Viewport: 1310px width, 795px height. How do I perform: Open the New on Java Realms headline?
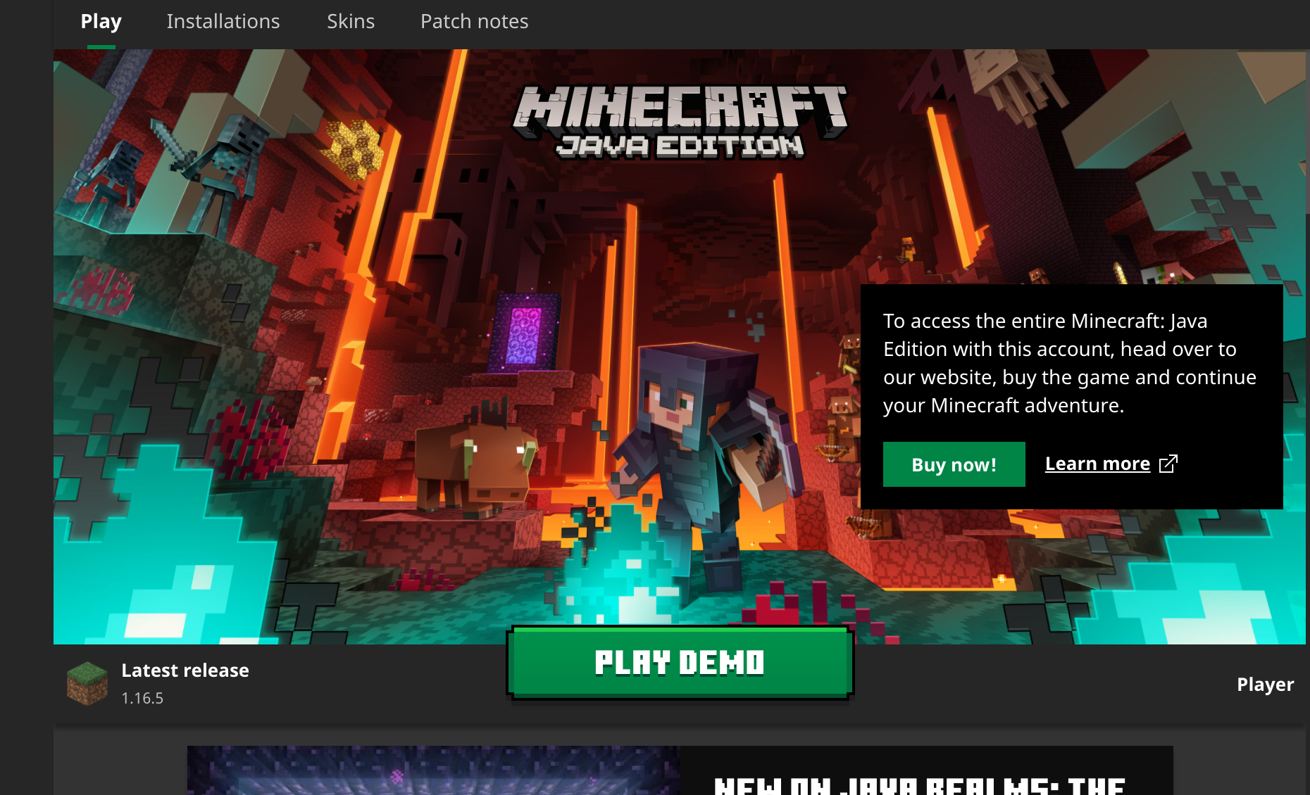click(x=920, y=785)
